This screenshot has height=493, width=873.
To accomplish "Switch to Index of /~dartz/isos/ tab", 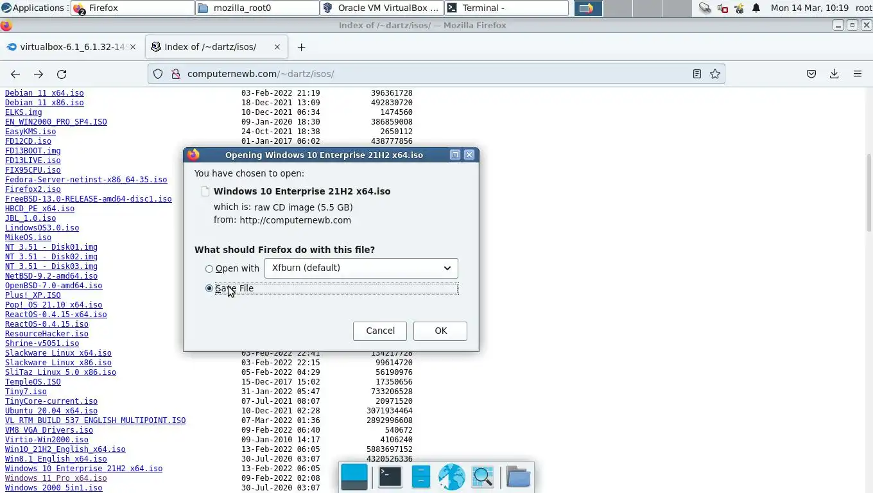I will 217,47.
